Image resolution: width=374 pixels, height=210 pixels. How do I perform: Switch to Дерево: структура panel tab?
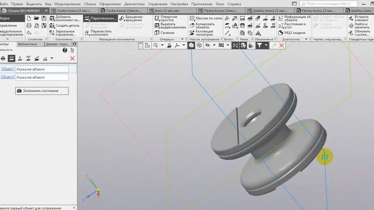pos(58,44)
